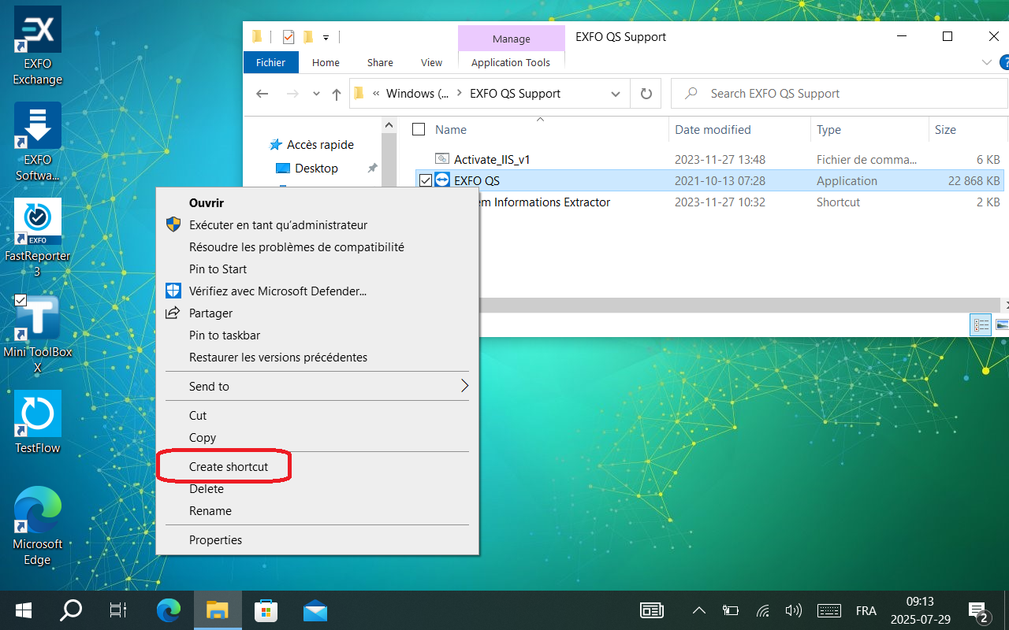This screenshot has width=1009, height=630.
Task: Toggle checkbox on Mini ToolBox X icon
Action: [20, 300]
